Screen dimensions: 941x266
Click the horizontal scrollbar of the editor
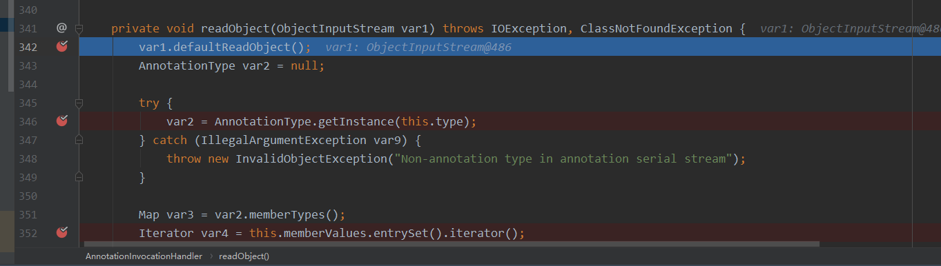(x=451, y=244)
